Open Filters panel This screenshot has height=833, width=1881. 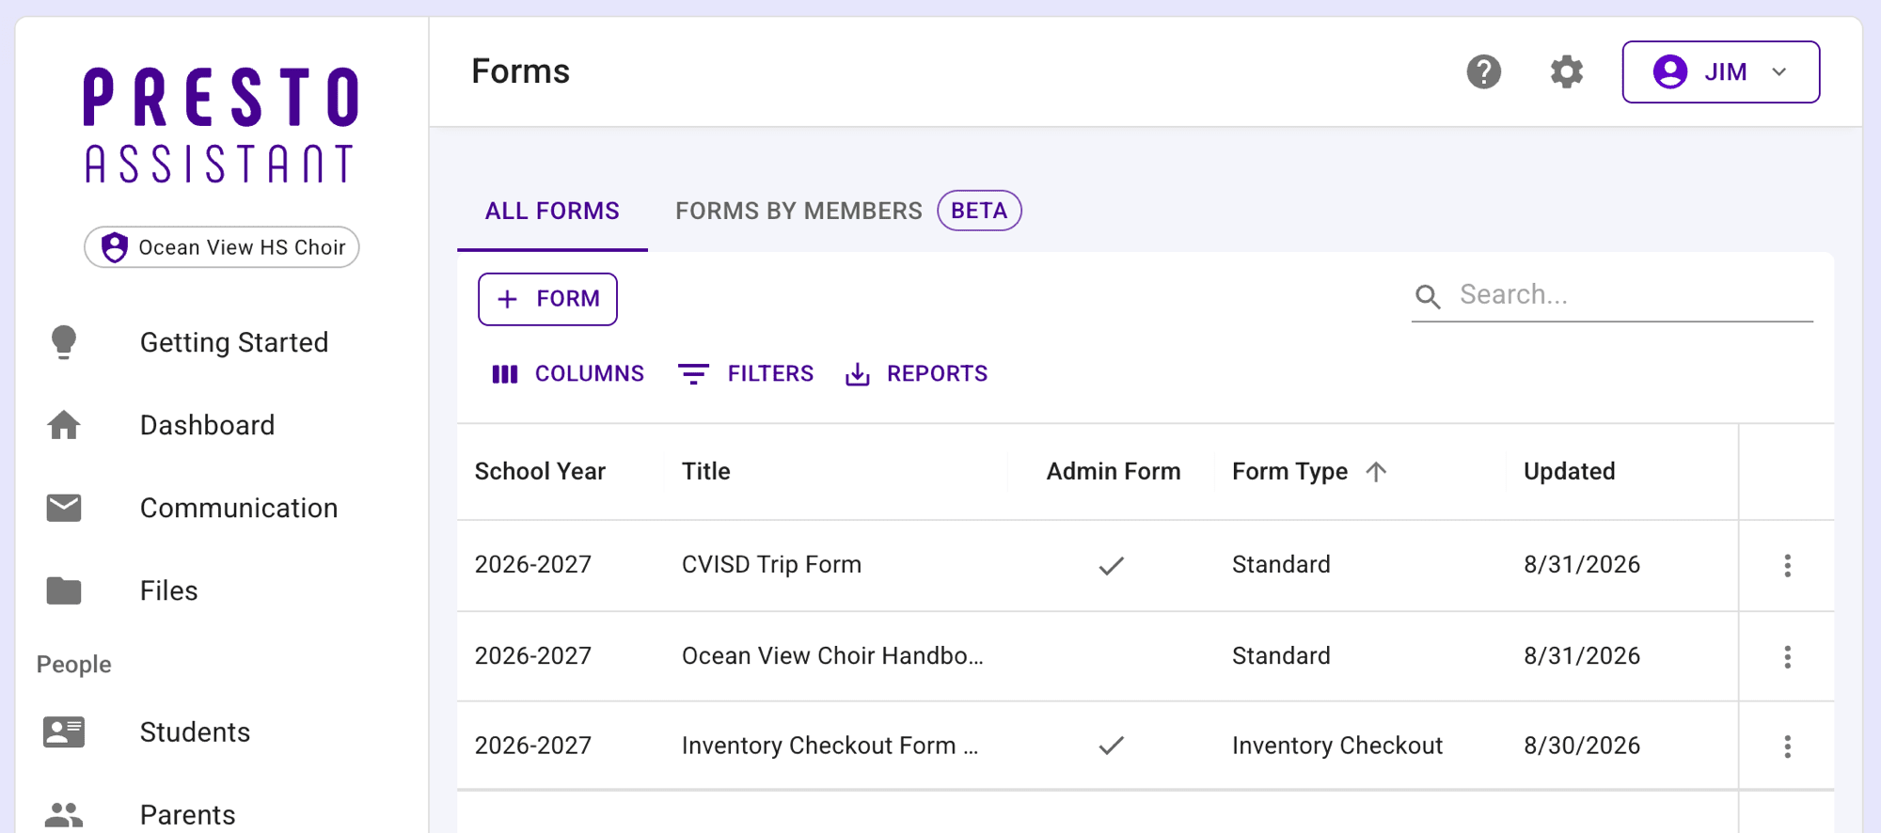pyautogui.click(x=746, y=374)
